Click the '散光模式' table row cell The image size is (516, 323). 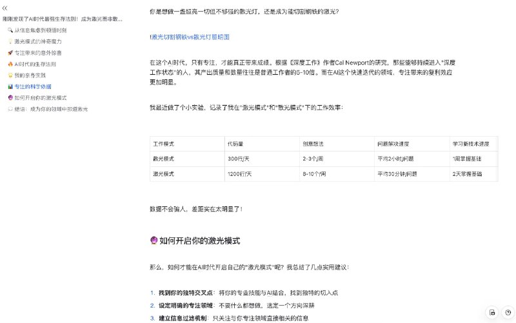pos(187,159)
